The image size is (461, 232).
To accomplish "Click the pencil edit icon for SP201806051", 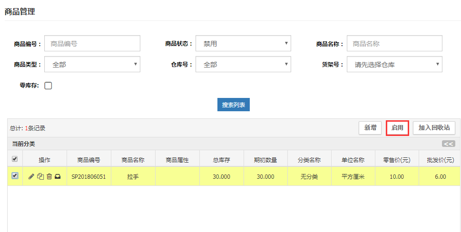I will tap(31, 176).
